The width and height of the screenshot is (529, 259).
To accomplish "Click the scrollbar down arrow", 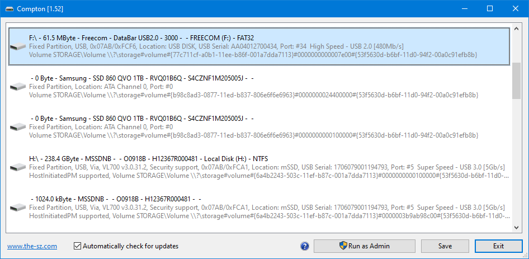I will [516, 228].
